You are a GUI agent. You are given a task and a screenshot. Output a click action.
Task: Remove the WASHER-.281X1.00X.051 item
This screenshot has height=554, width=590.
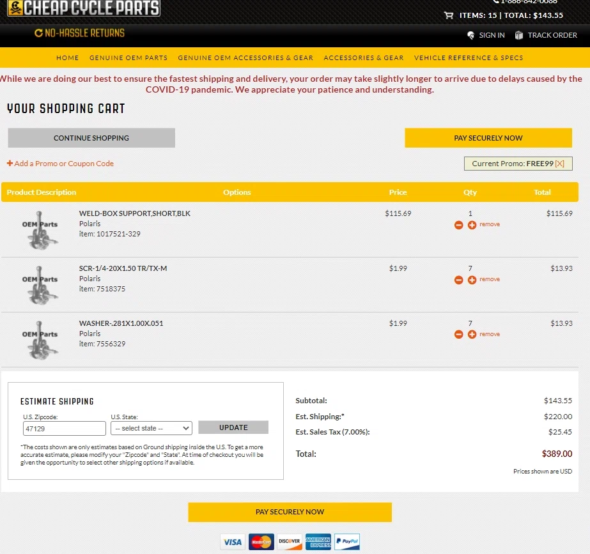pyautogui.click(x=490, y=334)
